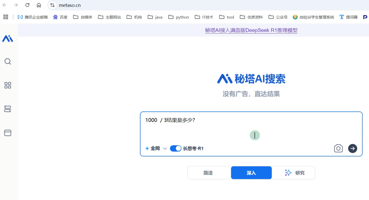The width and height of the screenshot is (369, 200).
Task: Click the browser forward arrow
Action: [x=16, y=5]
